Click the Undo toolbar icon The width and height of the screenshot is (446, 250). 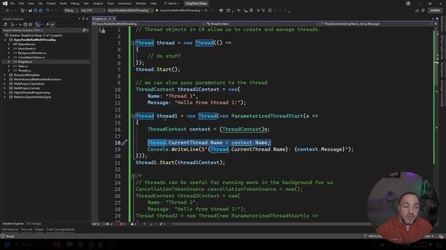click(47, 10)
